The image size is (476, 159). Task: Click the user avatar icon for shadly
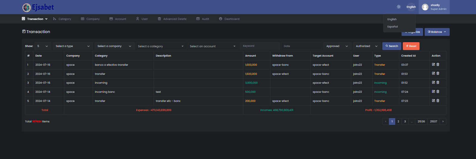425,7
